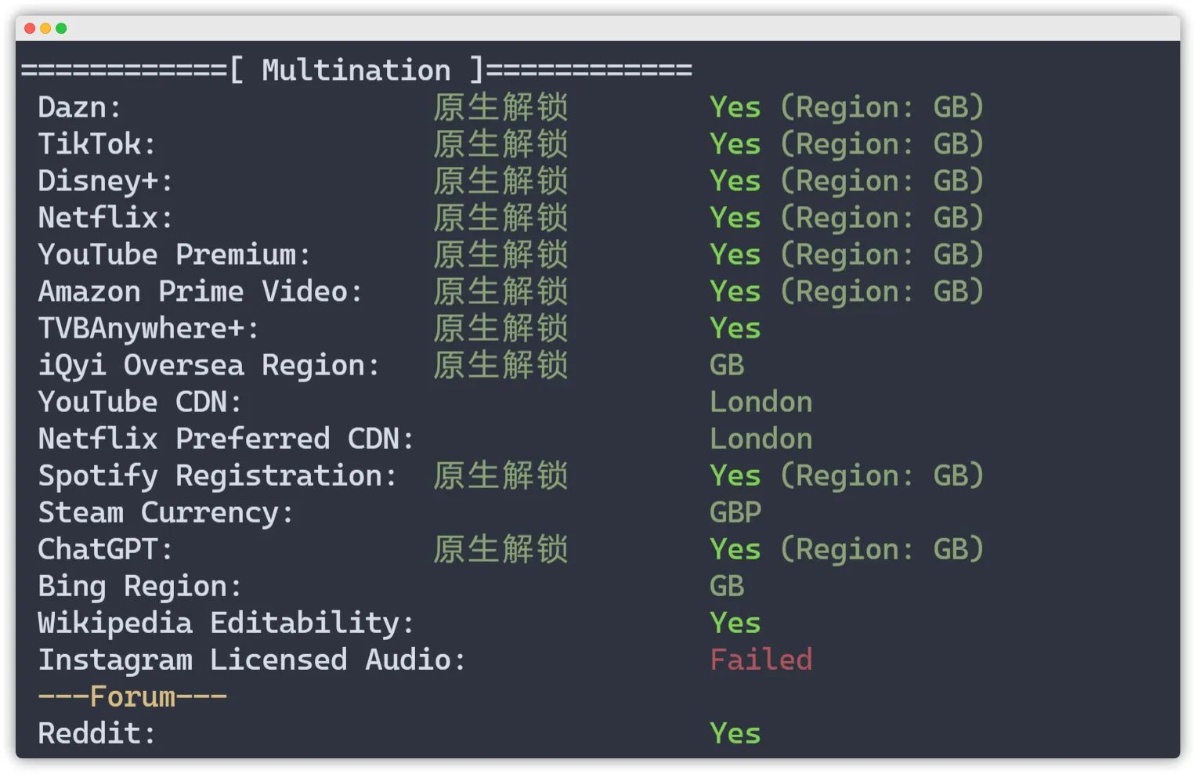Click "原生解锁" in the Dazn row
1196x774 pixels.
click(501, 107)
